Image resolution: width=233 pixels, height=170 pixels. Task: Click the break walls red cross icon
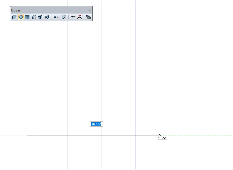pyautogui.click(x=79, y=17)
